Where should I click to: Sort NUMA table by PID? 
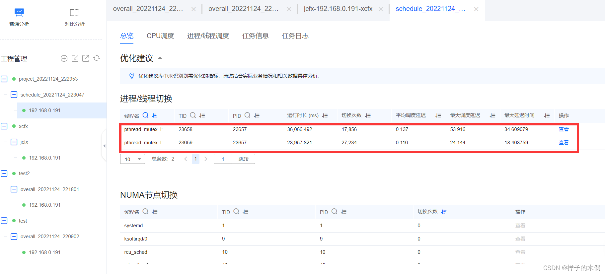[x=343, y=212]
